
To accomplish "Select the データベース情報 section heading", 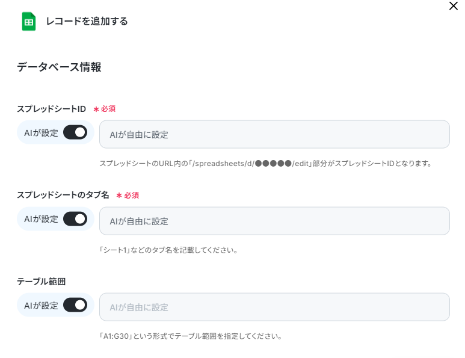I will (x=59, y=67).
